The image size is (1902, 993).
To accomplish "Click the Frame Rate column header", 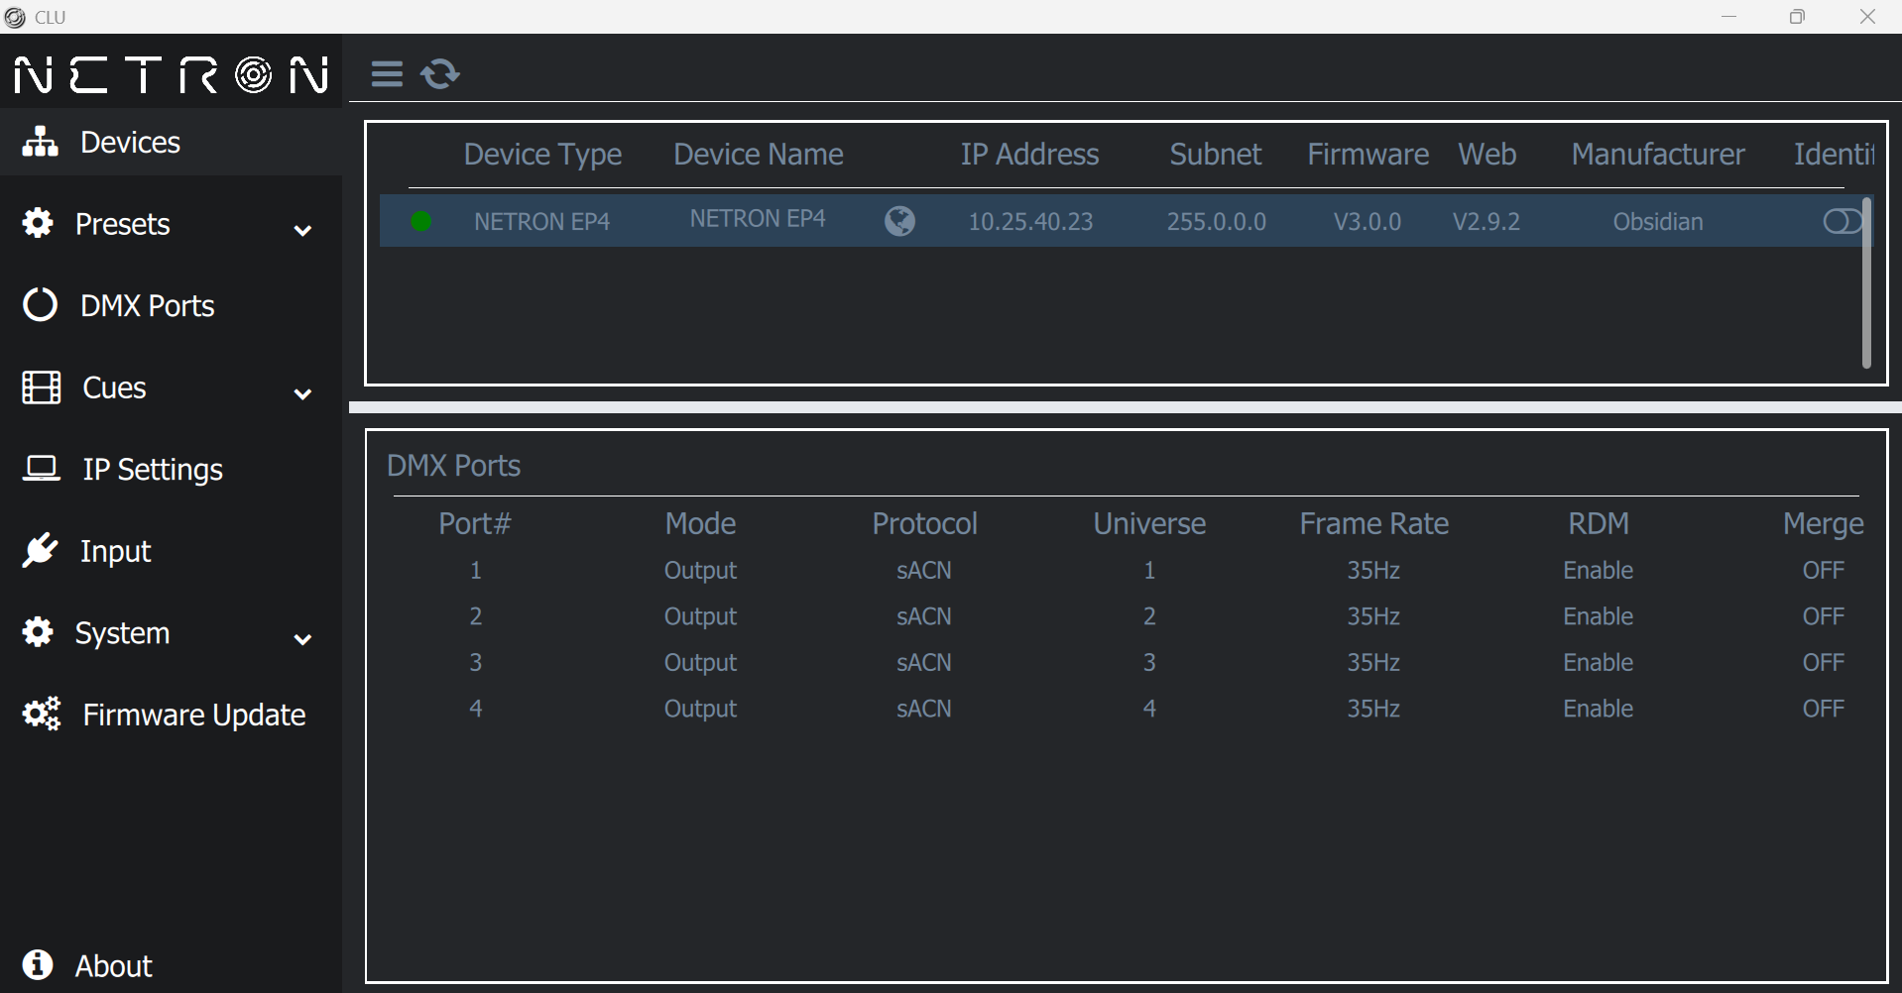I will (x=1374, y=523).
